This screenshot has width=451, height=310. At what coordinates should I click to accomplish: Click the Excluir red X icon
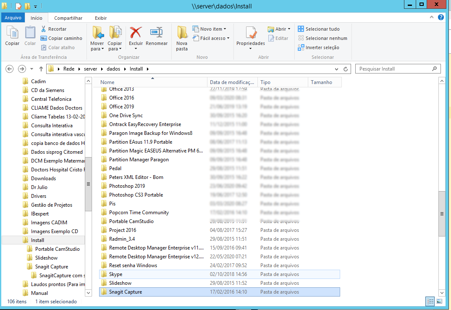pos(136,32)
